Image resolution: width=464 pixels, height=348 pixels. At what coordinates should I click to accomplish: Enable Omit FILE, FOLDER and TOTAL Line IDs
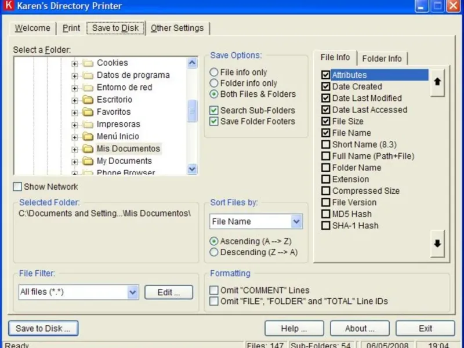tap(213, 301)
